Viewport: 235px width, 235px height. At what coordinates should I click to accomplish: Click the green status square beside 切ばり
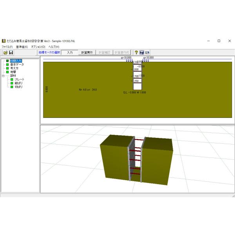point(12,87)
